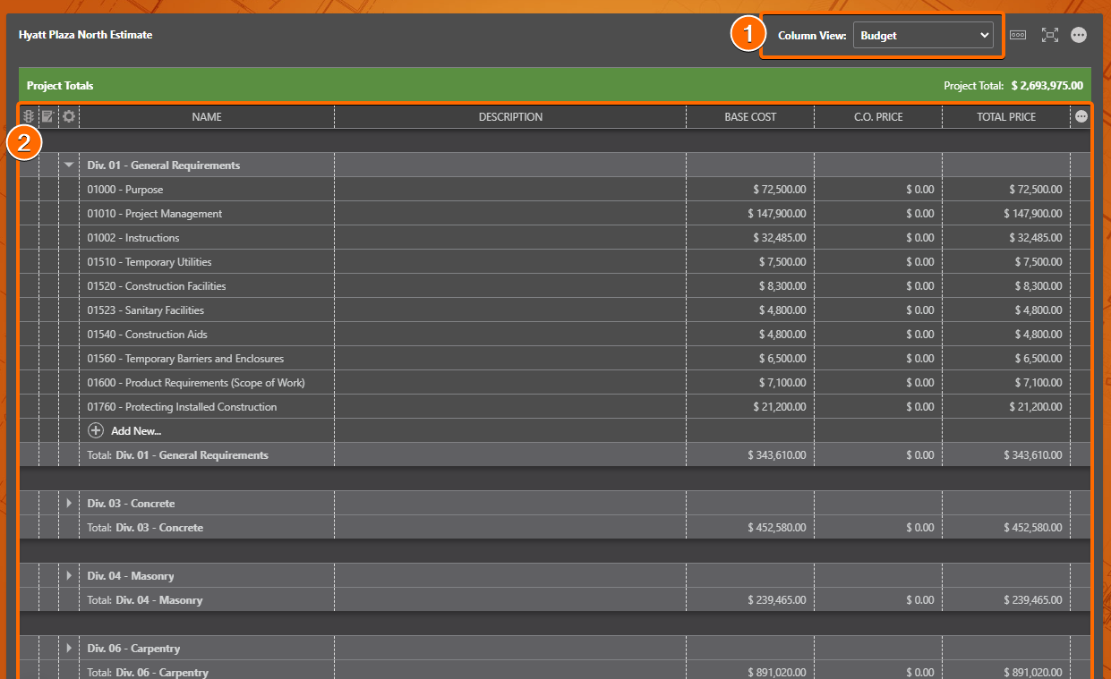Click the Hyatt Plaza North Estimate title
The width and height of the screenshot is (1111, 679).
(x=85, y=34)
